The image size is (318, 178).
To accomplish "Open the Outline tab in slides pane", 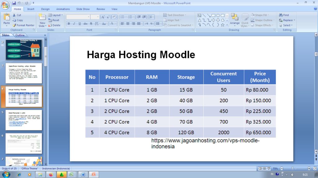I will [20, 35].
